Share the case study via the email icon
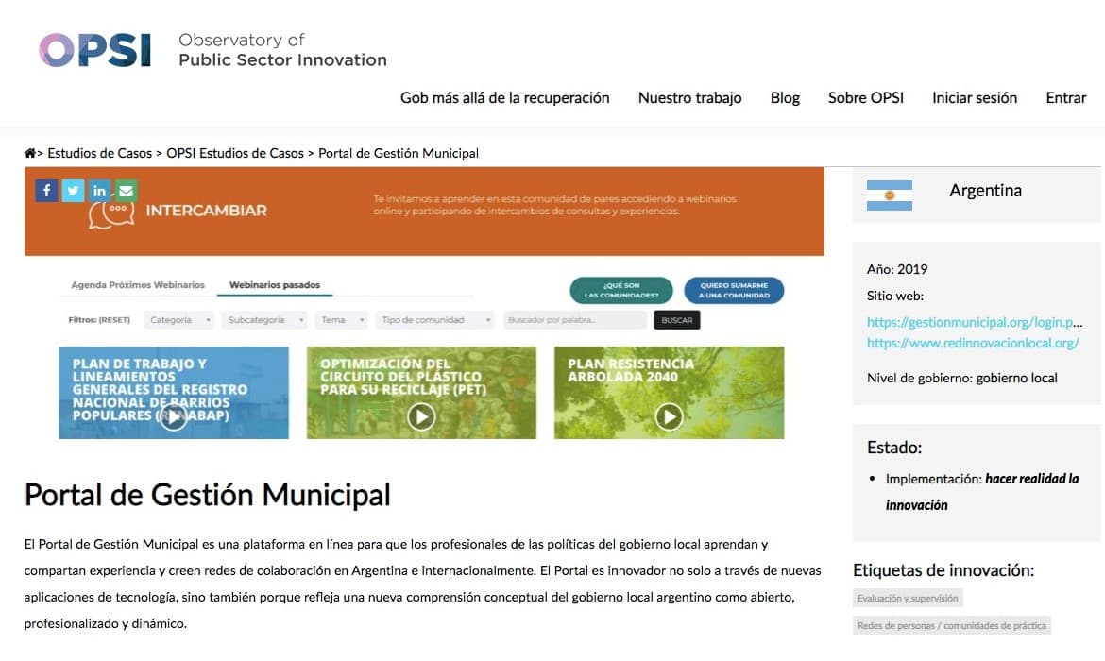Image resolution: width=1105 pixels, height=661 pixels. click(x=126, y=190)
